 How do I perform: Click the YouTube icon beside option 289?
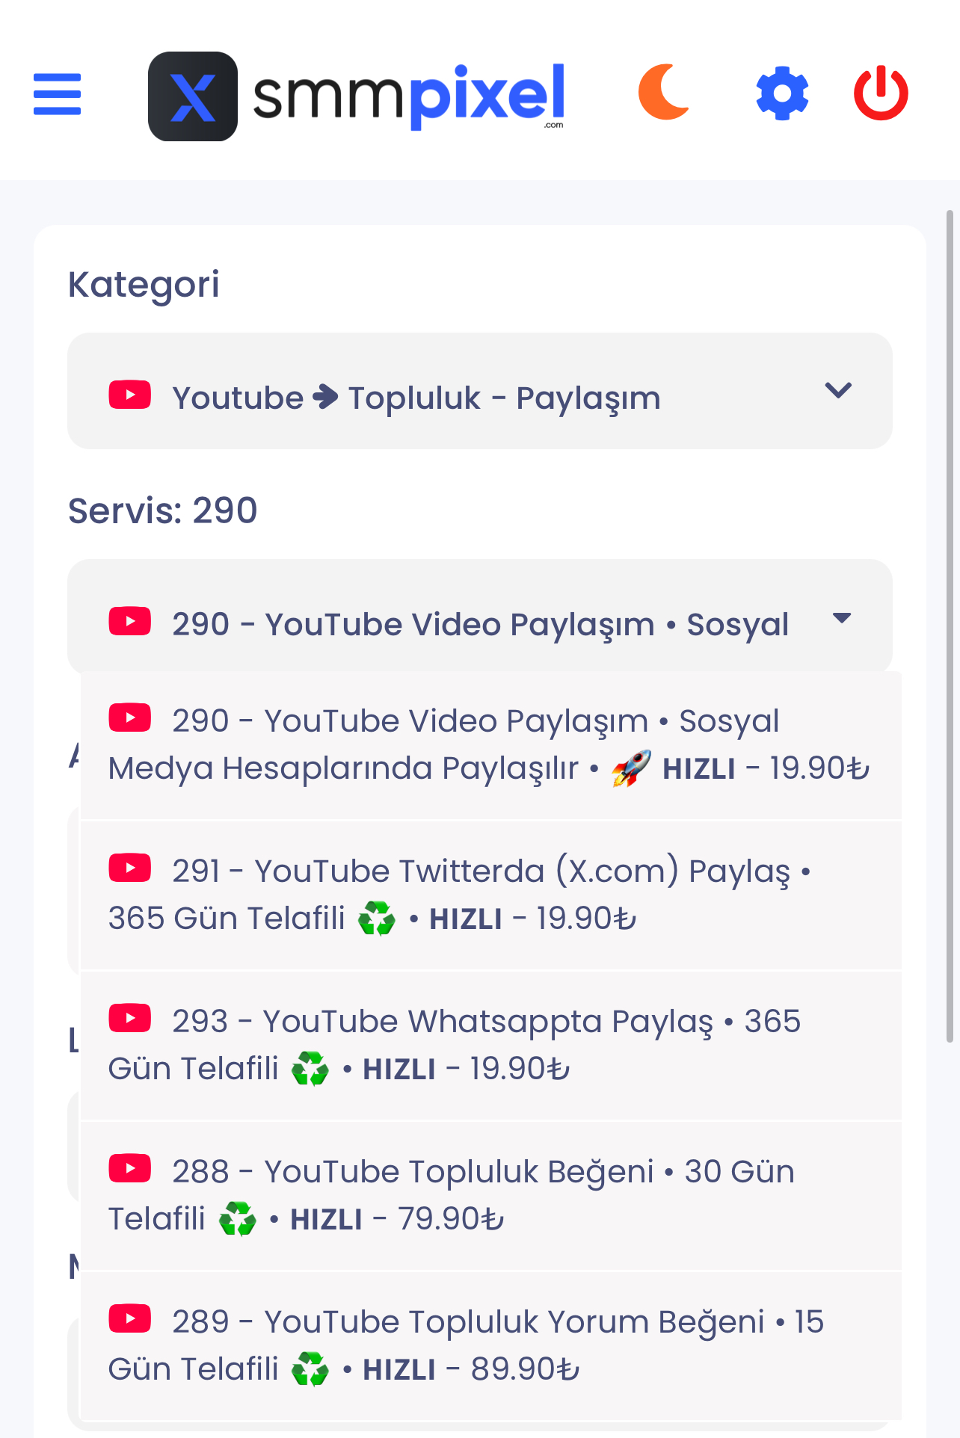(130, 1318)
